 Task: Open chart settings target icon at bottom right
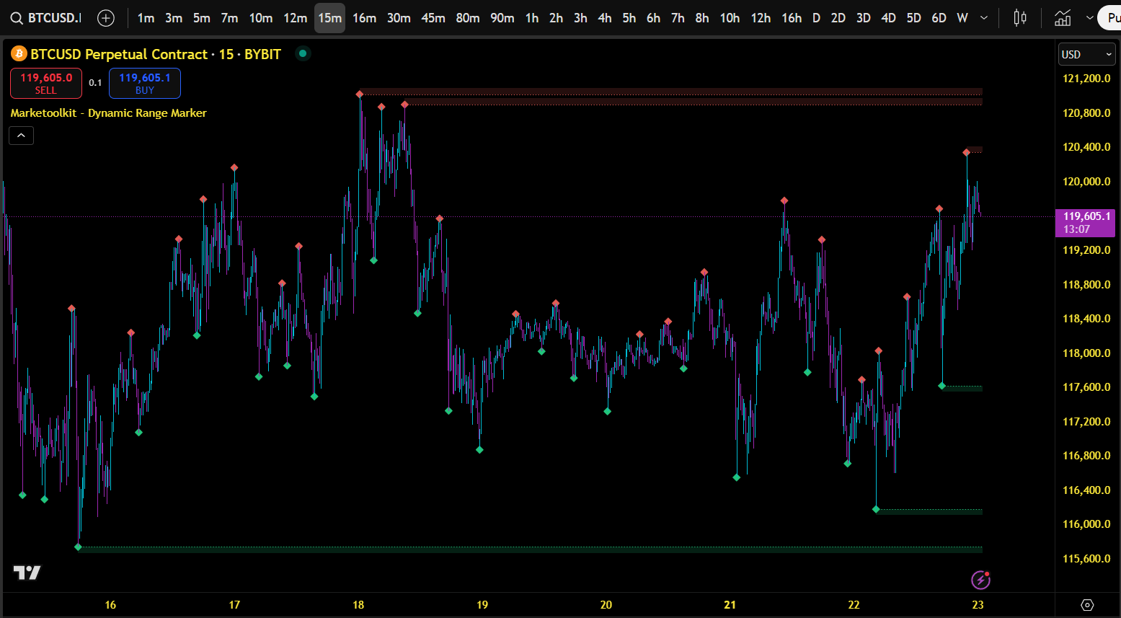pos(1087,605)
